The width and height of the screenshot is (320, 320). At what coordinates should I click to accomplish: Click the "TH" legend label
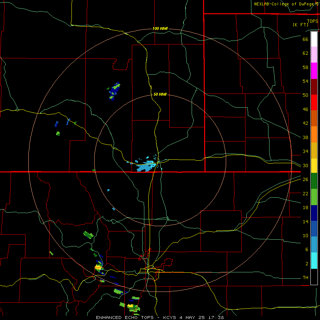click(305, 278)
